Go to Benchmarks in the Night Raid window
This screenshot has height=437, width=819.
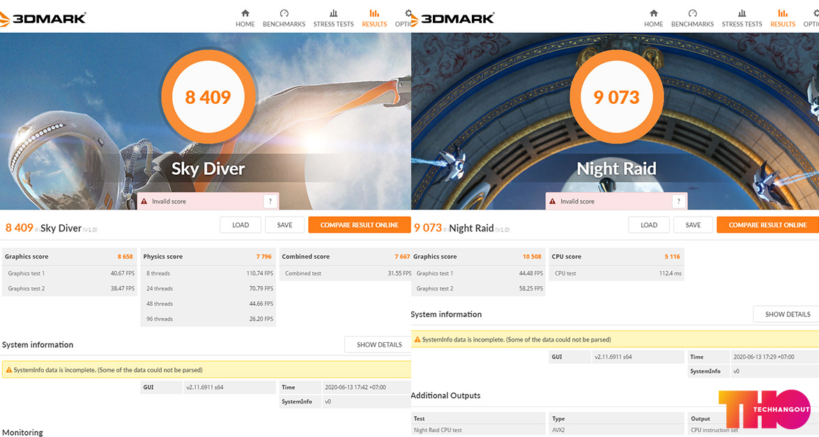[x=693, y=18]
